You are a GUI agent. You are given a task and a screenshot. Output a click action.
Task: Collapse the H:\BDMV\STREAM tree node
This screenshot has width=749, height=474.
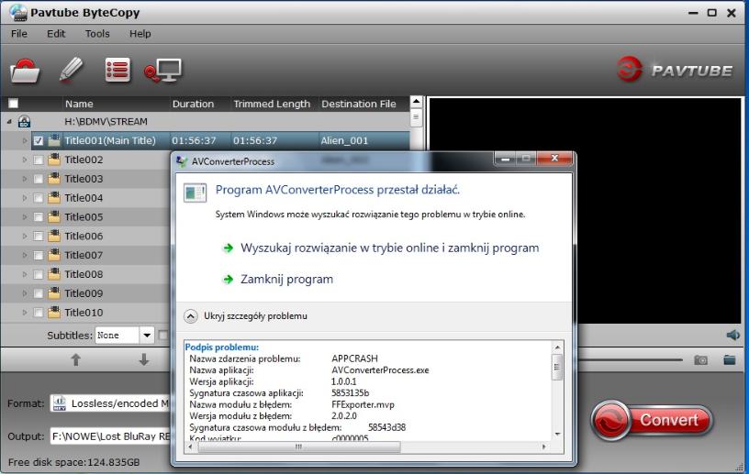tap(9, 122)
